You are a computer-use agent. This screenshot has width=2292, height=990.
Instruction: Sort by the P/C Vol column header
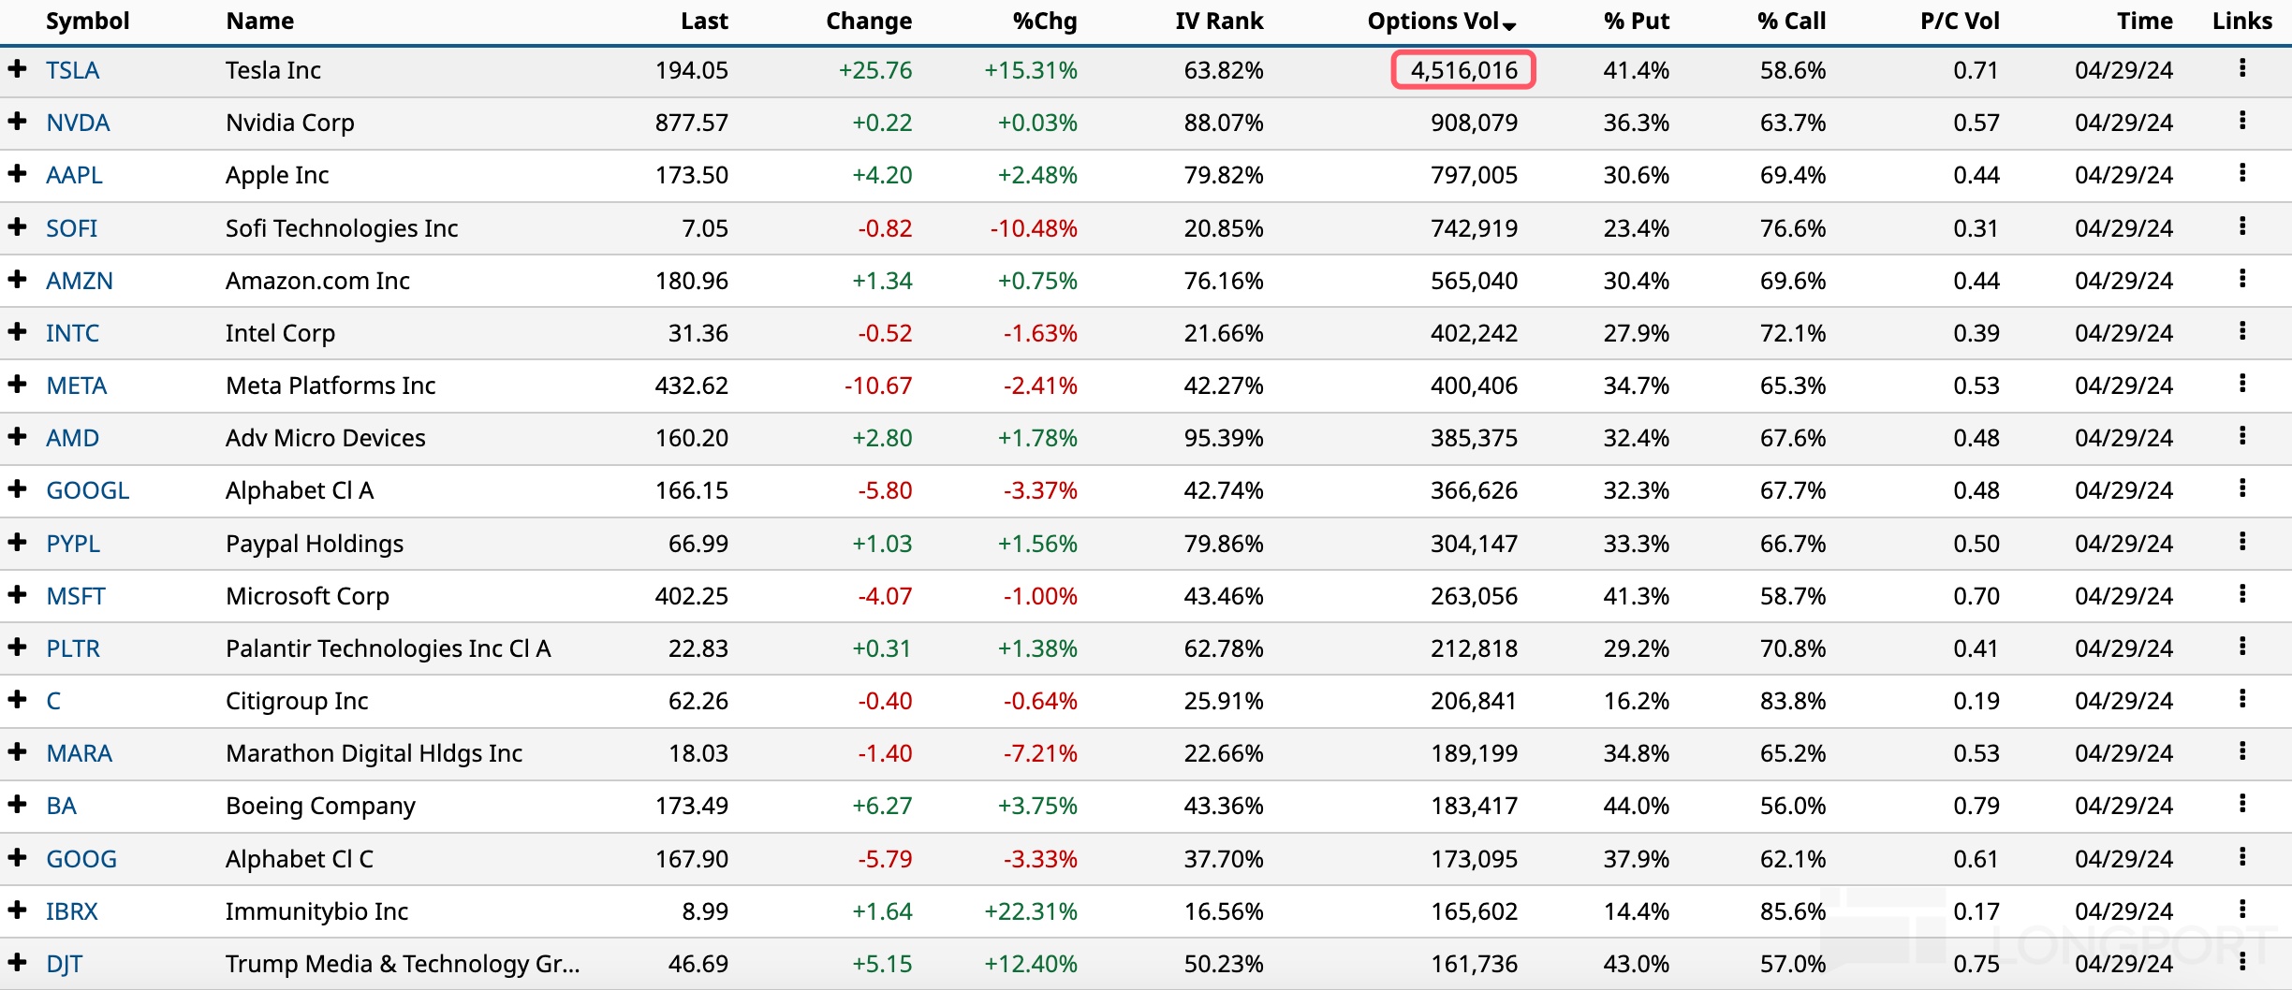1959,22
